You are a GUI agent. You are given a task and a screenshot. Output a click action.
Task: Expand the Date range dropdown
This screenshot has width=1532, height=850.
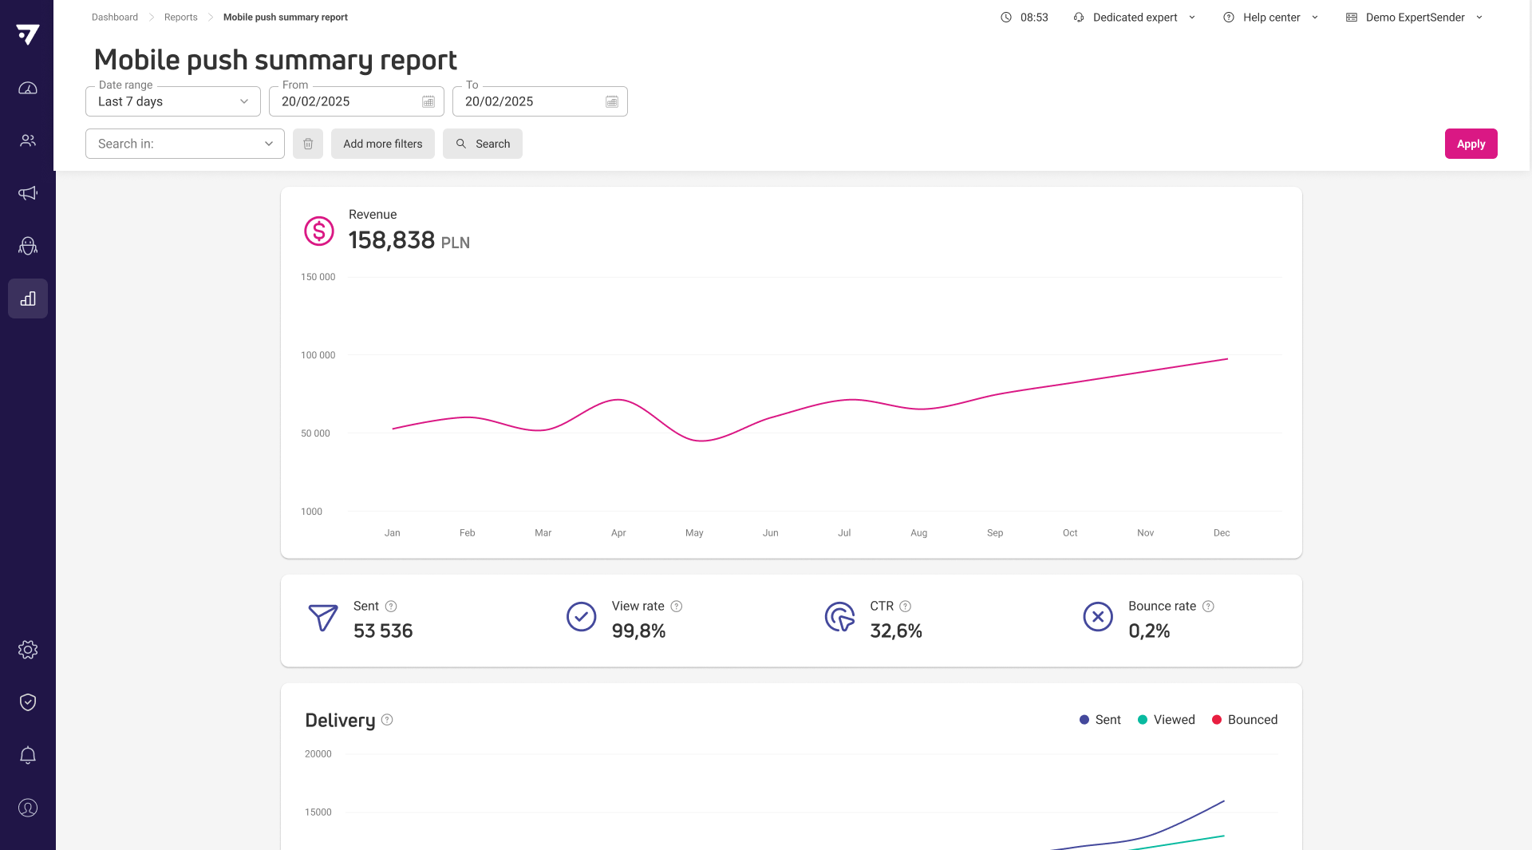(173, 101)
